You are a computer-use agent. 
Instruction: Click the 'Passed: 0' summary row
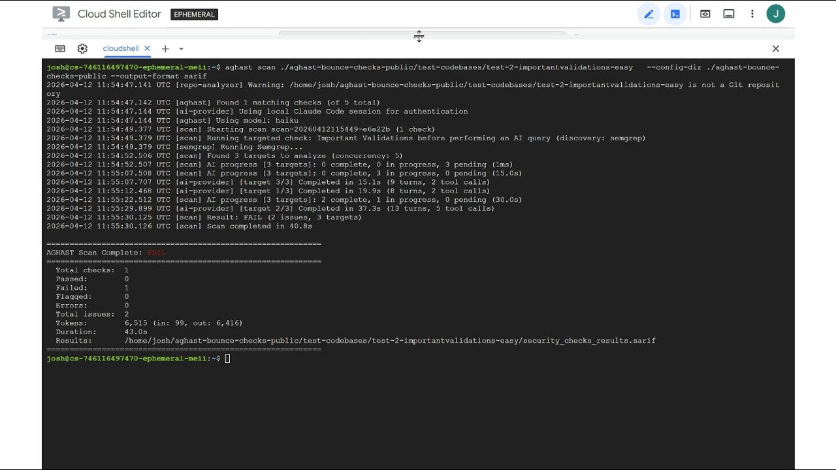(x=92, y=279)
